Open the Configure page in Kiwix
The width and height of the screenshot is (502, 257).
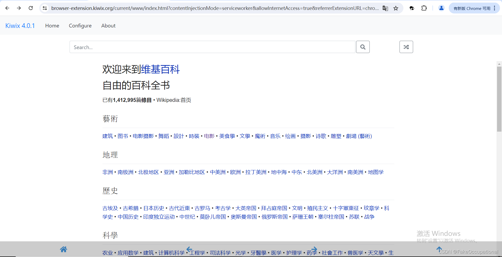click(x=80, y=26)
